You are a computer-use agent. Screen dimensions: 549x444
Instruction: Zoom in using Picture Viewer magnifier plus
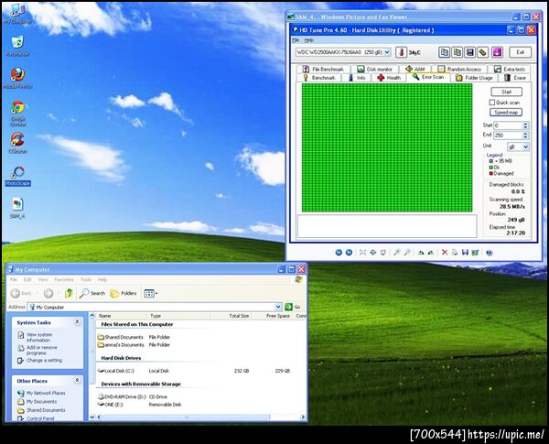397,253
